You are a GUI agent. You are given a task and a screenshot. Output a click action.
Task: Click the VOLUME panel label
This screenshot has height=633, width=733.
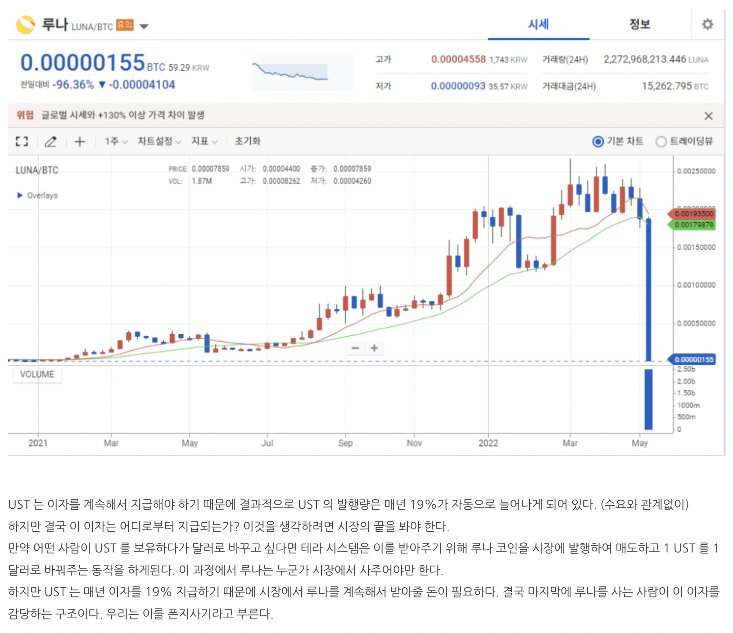pos(37,374)
